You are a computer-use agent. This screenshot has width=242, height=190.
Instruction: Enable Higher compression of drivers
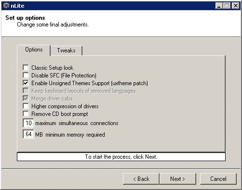pyautogui.click(x=26, y=106)
